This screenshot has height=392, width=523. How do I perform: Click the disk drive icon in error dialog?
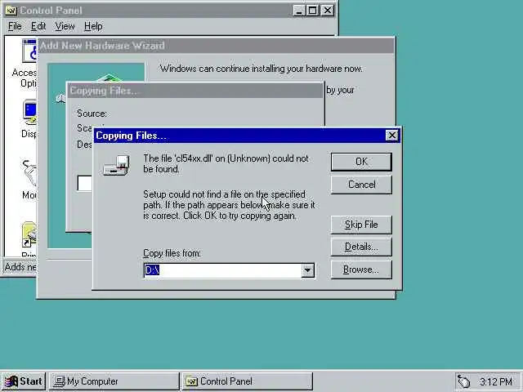pyautogui.click(x=116, y=165)
